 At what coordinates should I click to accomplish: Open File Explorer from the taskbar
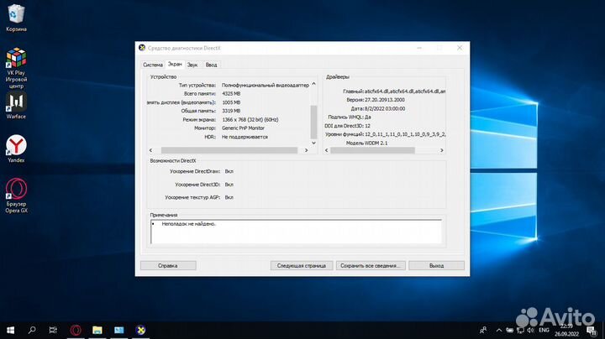(x=97, y=330)
